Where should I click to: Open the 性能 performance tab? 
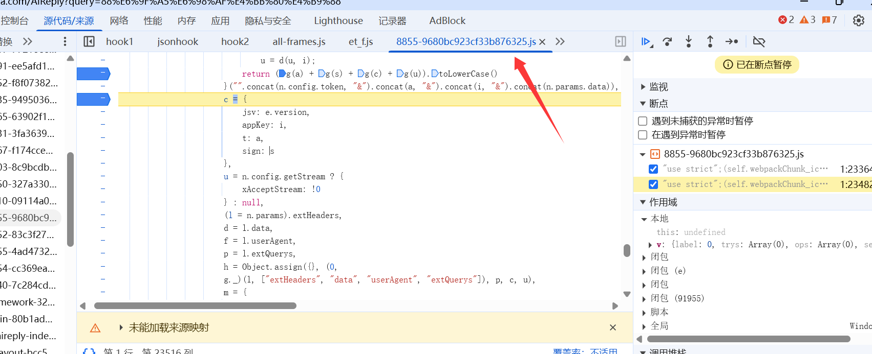(153, 20)
